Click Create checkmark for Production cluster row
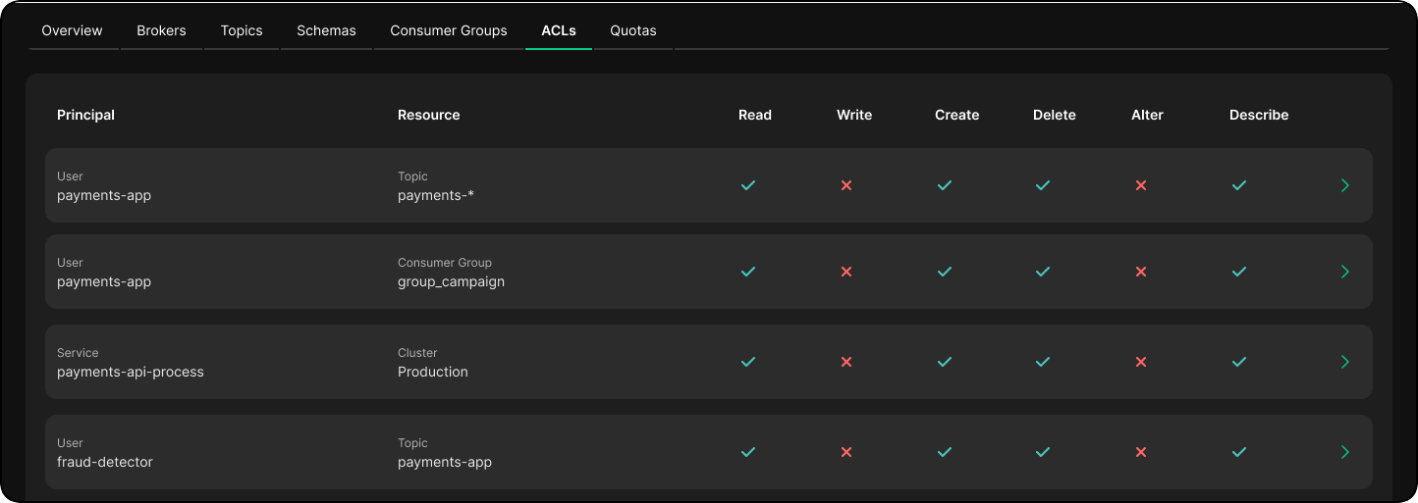Image resolution: width=1418 pixels, height=503 pixels. (945, 362)
